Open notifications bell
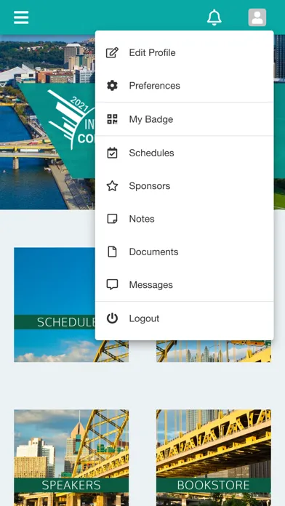 (214, 17)
